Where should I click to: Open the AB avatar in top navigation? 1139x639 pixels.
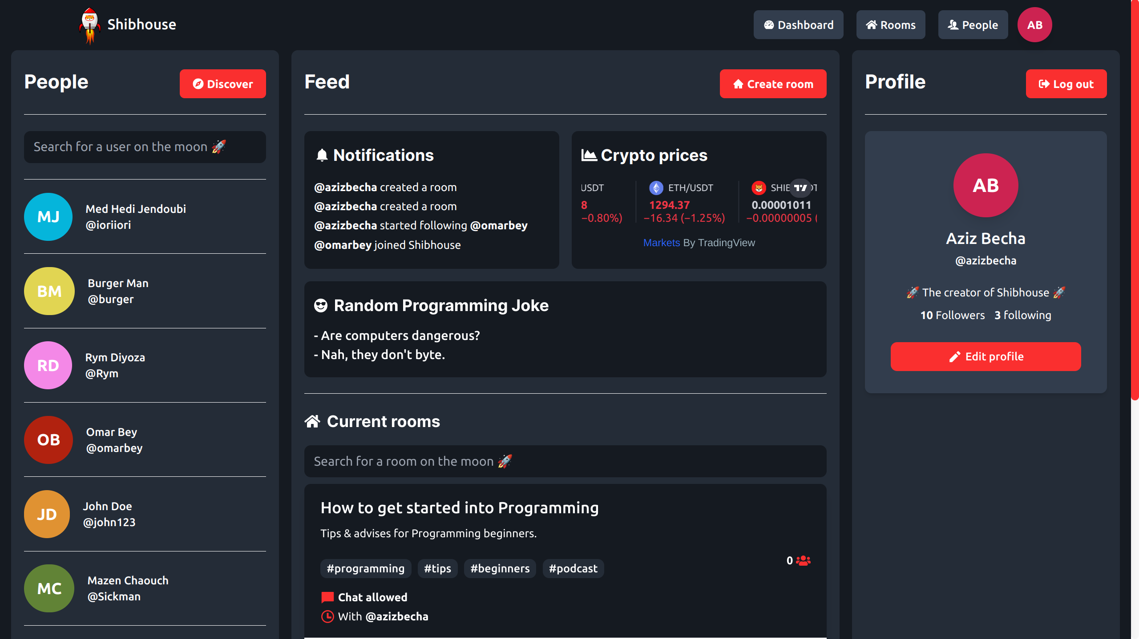click(x=1034, y=25)
